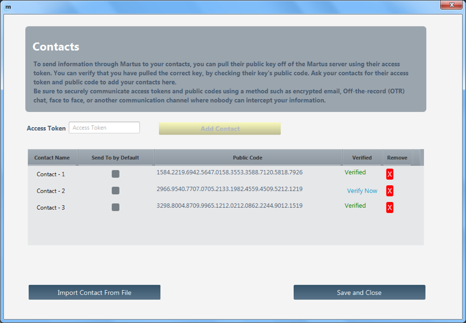Screen dimensions: 466x323
Task: Select the Contact - 3 name cell
Action: point(51,208)
